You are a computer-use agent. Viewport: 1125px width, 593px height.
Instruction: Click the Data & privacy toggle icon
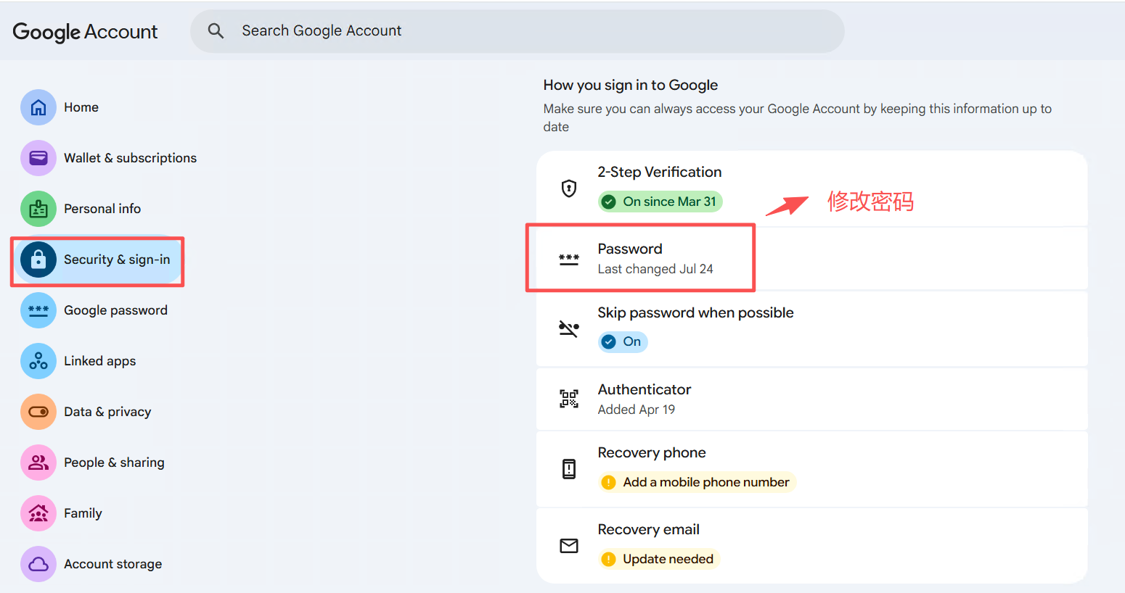(38, 412)
